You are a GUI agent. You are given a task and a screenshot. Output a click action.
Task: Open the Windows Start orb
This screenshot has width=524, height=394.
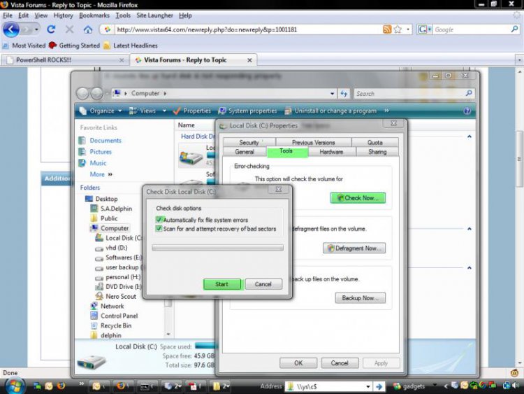pos(15,386)
